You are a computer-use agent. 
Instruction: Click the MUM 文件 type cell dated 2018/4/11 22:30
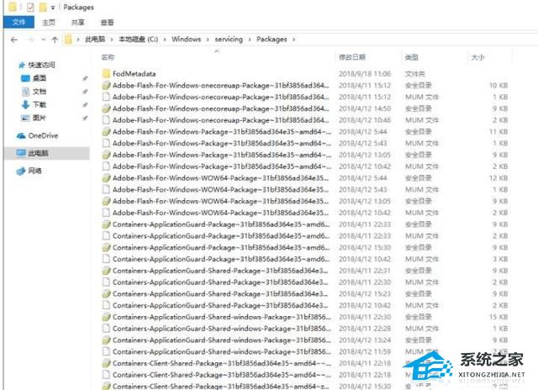(x=422, y=282)
